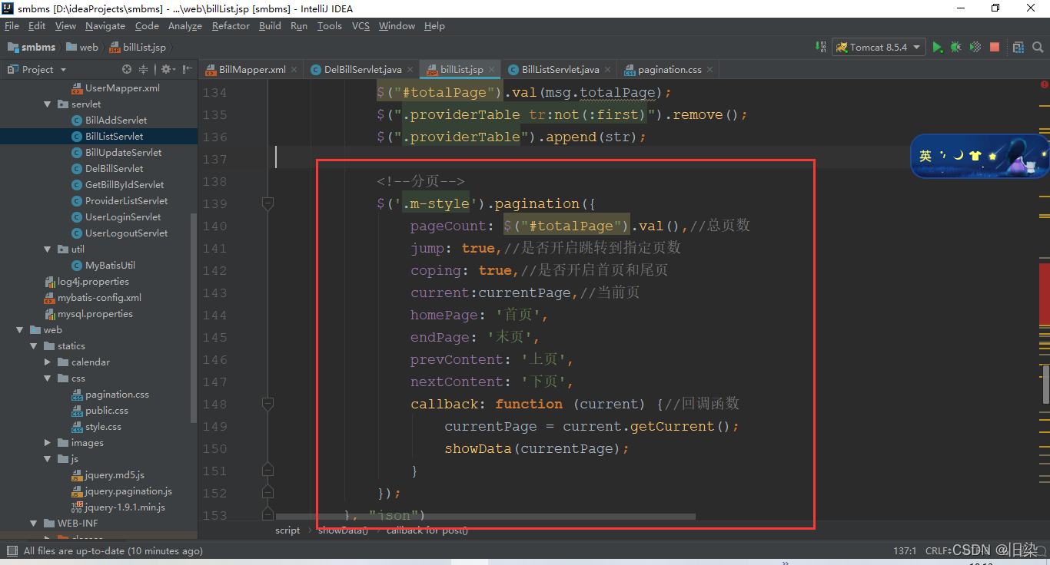Hide the Project tool window
Viewport: 1050px width, 565px height.
pyautogui.click(x=184, y=69)
